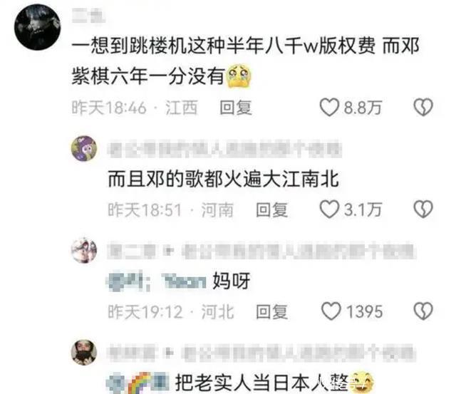This screenshot has width=456, height=394.
Task: Like the 河北 reply with 1395 likes
Action: (x=331, y=311)
